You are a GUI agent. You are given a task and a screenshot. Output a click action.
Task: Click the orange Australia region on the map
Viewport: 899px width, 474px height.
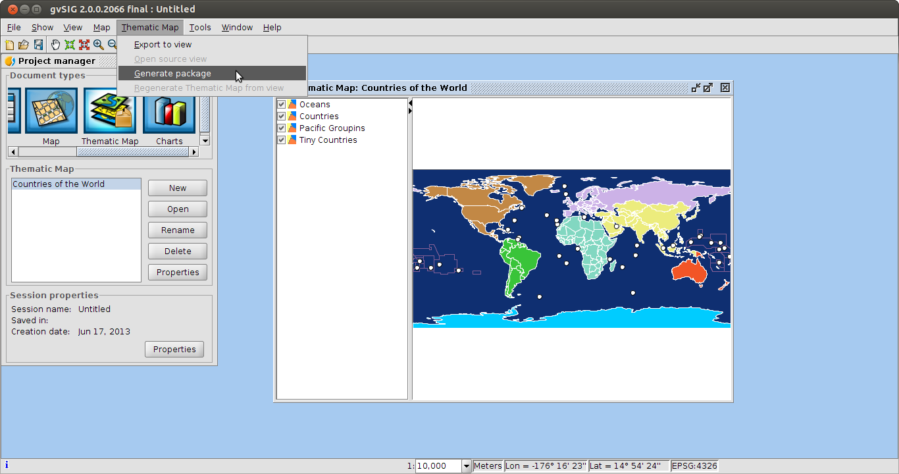pyautogui.click(x=690, y=271)
